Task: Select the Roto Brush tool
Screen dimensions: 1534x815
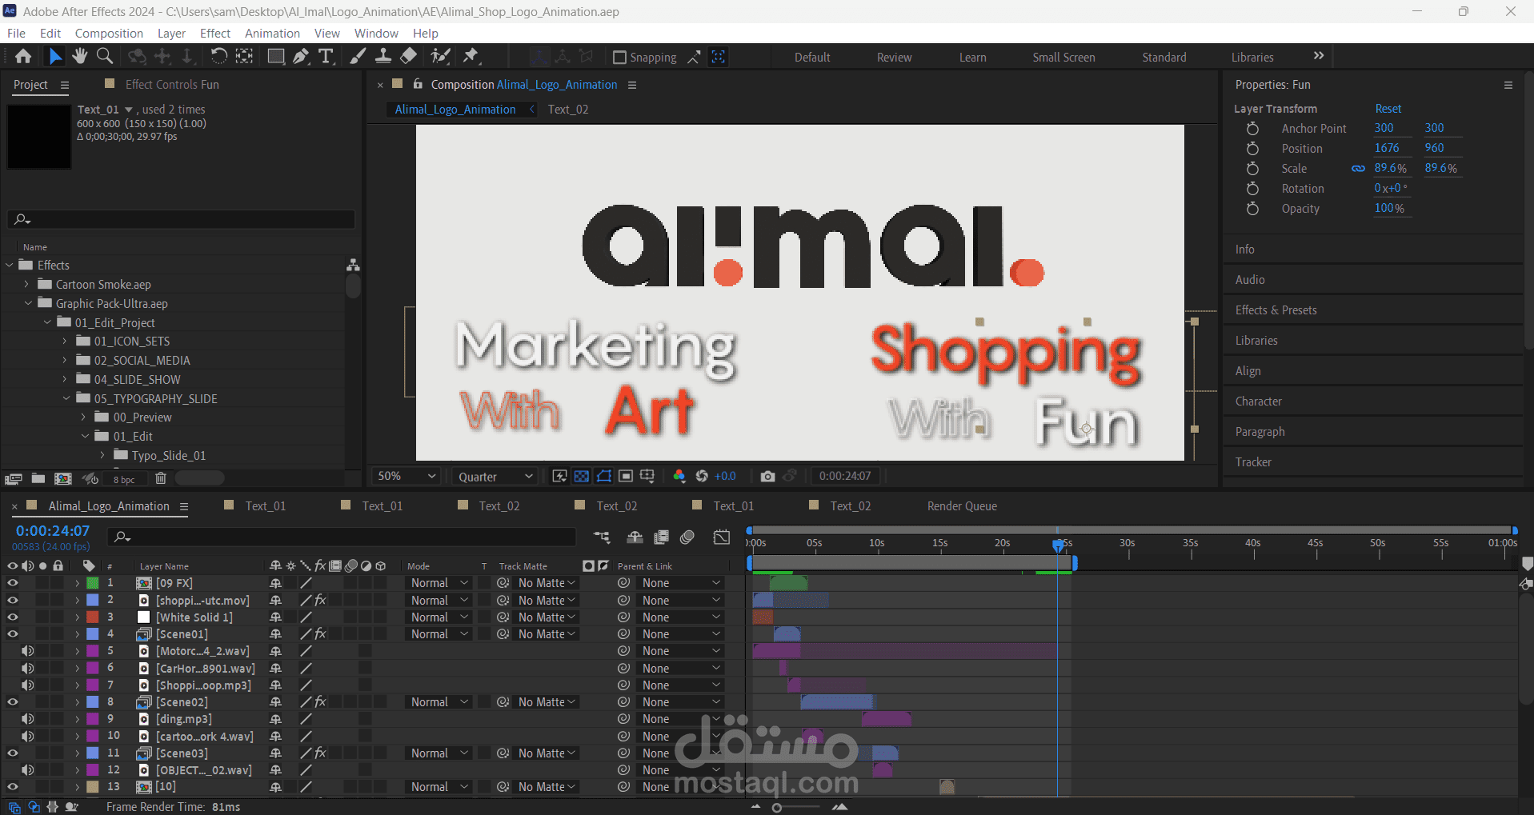Action: click(440, 56)
